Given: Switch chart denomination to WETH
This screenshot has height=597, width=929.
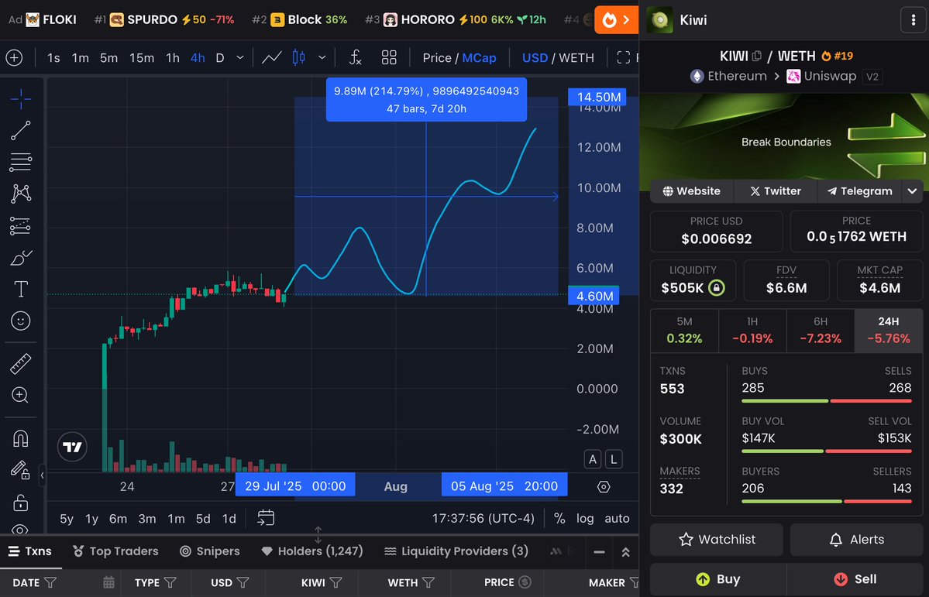Looking at the screenshot, I should coord(576,58).
